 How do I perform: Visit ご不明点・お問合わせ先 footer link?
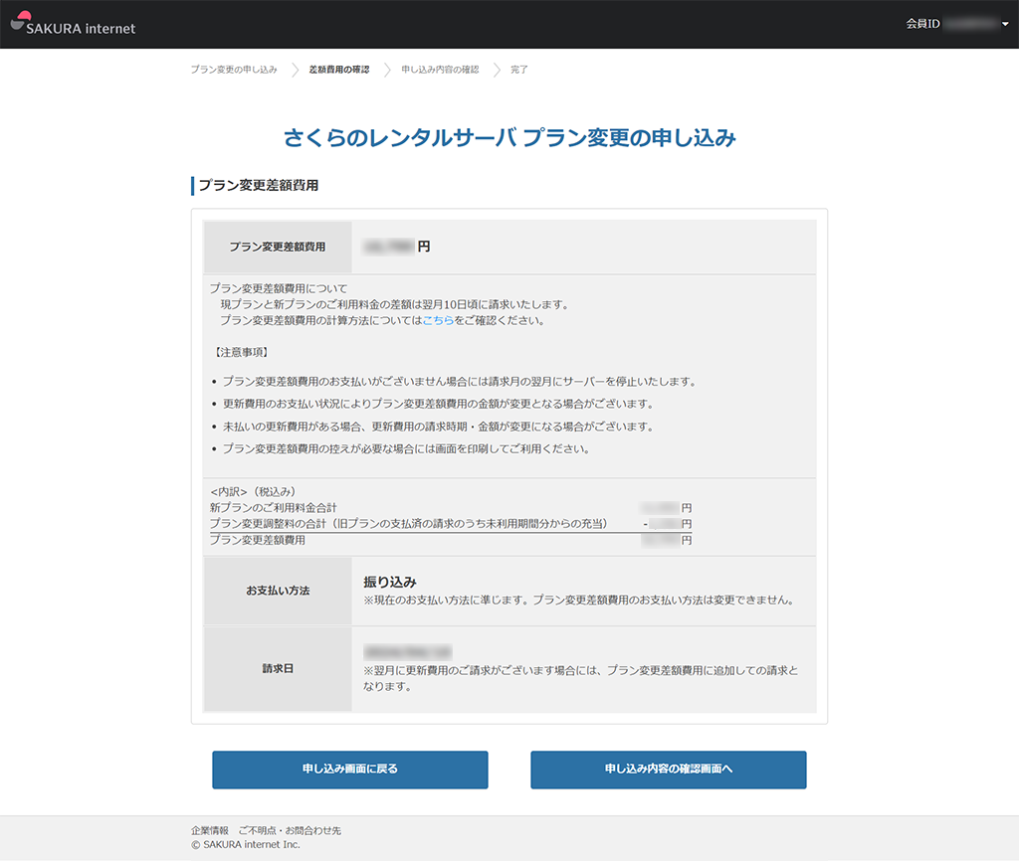coord(290,830)
